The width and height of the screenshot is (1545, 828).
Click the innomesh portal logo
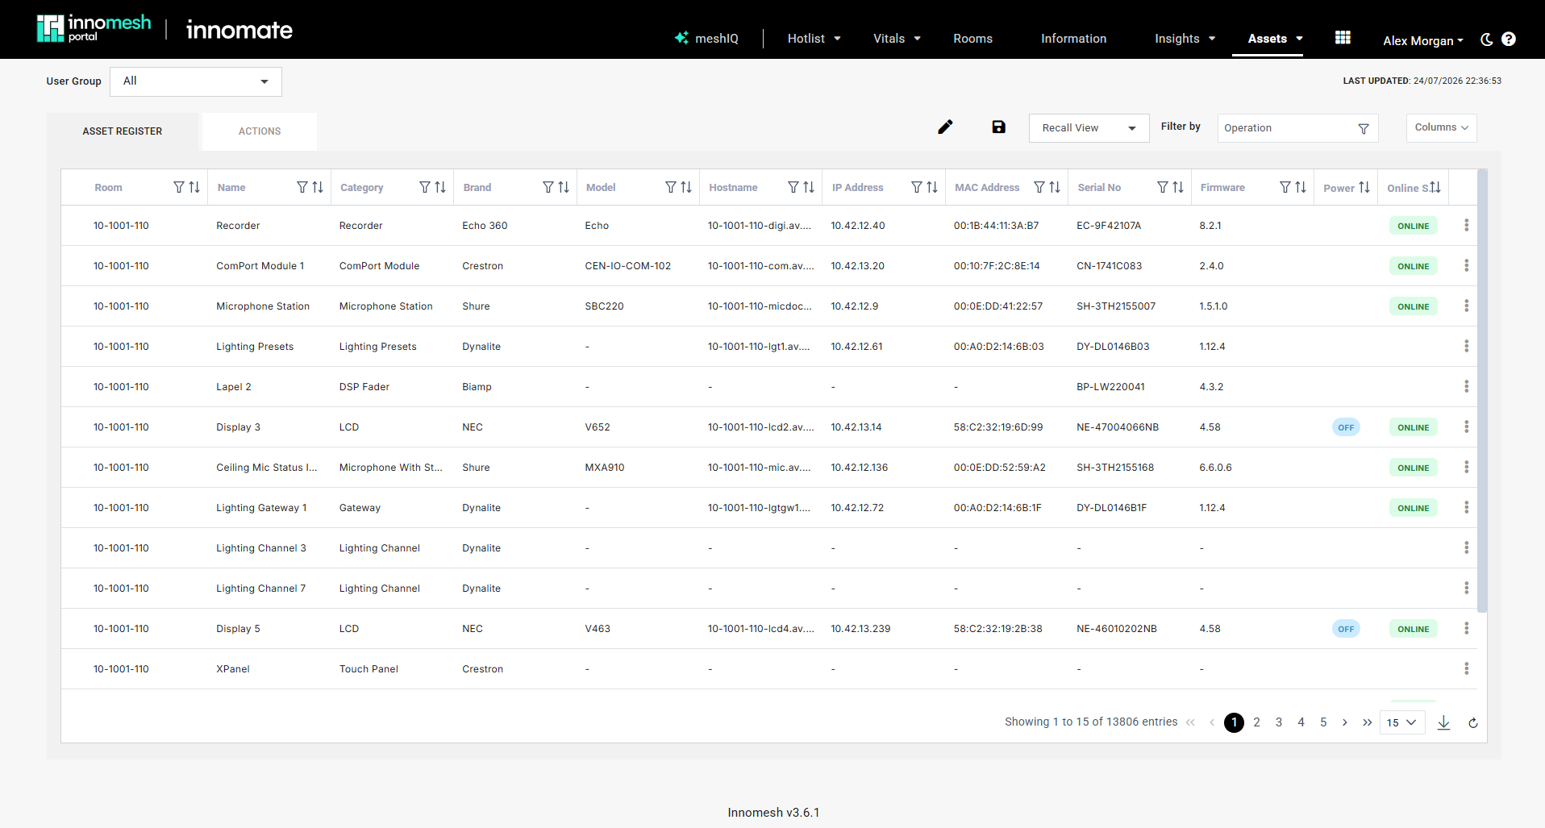(x=94, y=29)
